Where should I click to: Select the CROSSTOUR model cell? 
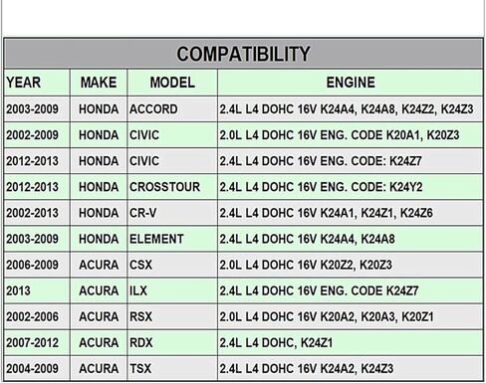tap(172, 187)
